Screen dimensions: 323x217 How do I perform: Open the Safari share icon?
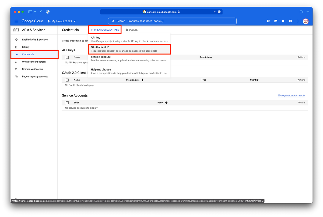click(301, 12)
